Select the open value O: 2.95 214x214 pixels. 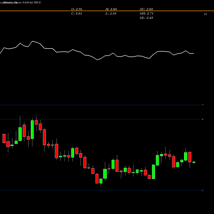pos(77,9)
